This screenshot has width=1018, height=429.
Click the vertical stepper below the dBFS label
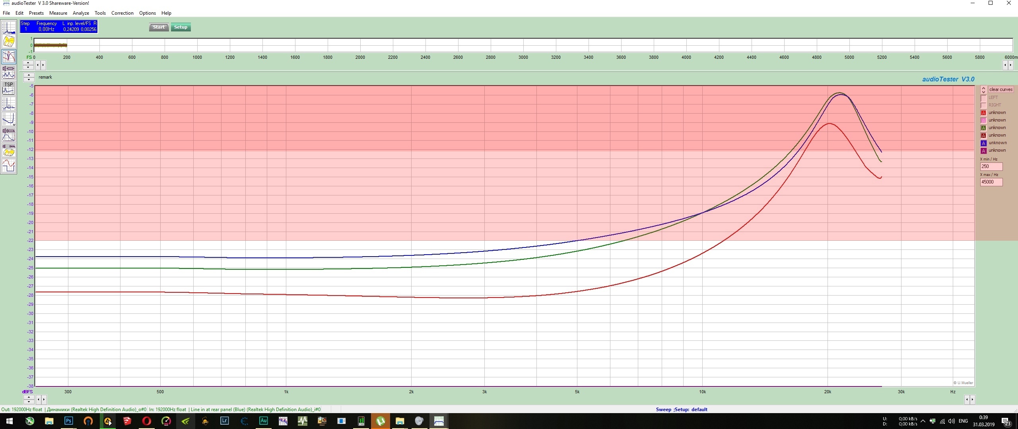tap(29, 399)
